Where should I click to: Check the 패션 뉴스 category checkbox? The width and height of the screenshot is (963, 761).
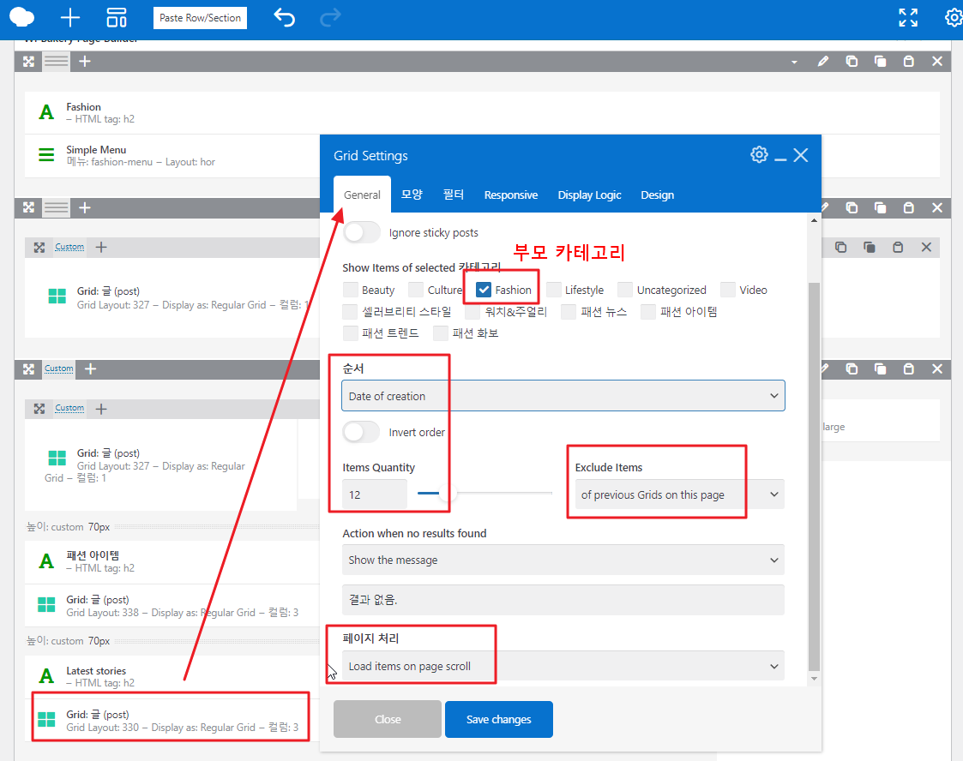(x=569, y=312)
